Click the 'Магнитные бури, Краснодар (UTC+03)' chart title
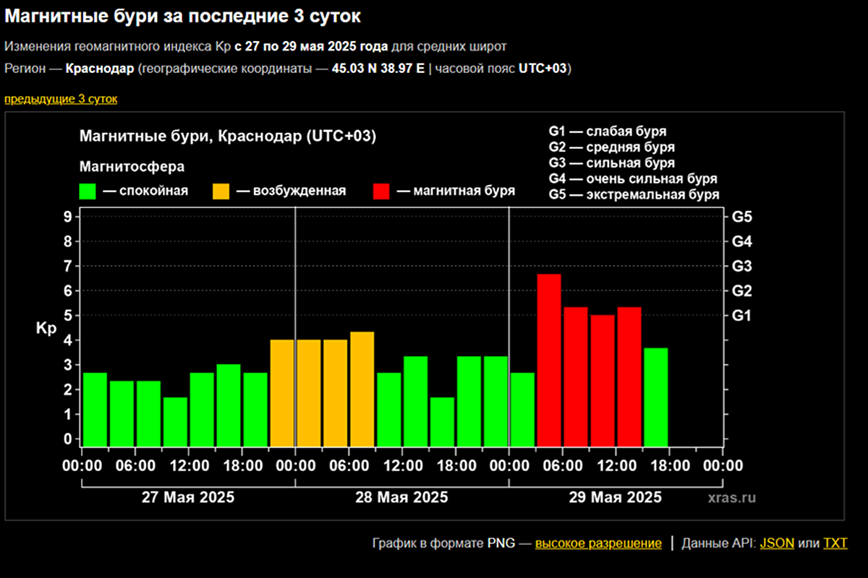The width and height of the screenshot is (868, 578). tap(228, 137)
